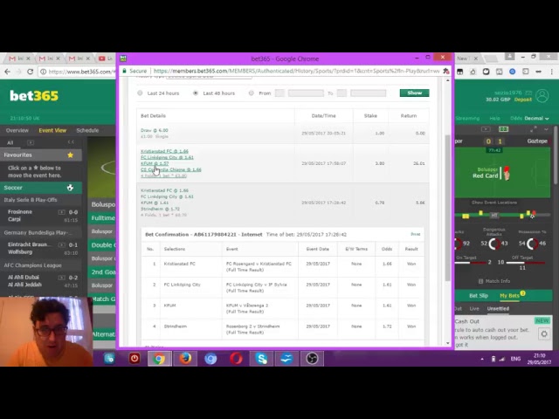Reload the bet365 page in the main window

point(31,72)
